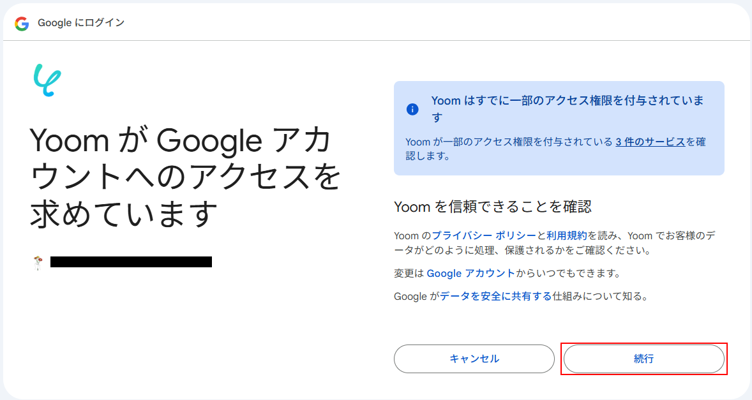Screen dimensions: 752x400
Task: Follow the Google アカウント link
Action: 470,273
